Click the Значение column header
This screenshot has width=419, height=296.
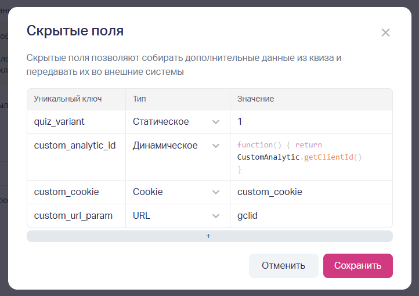255,99
